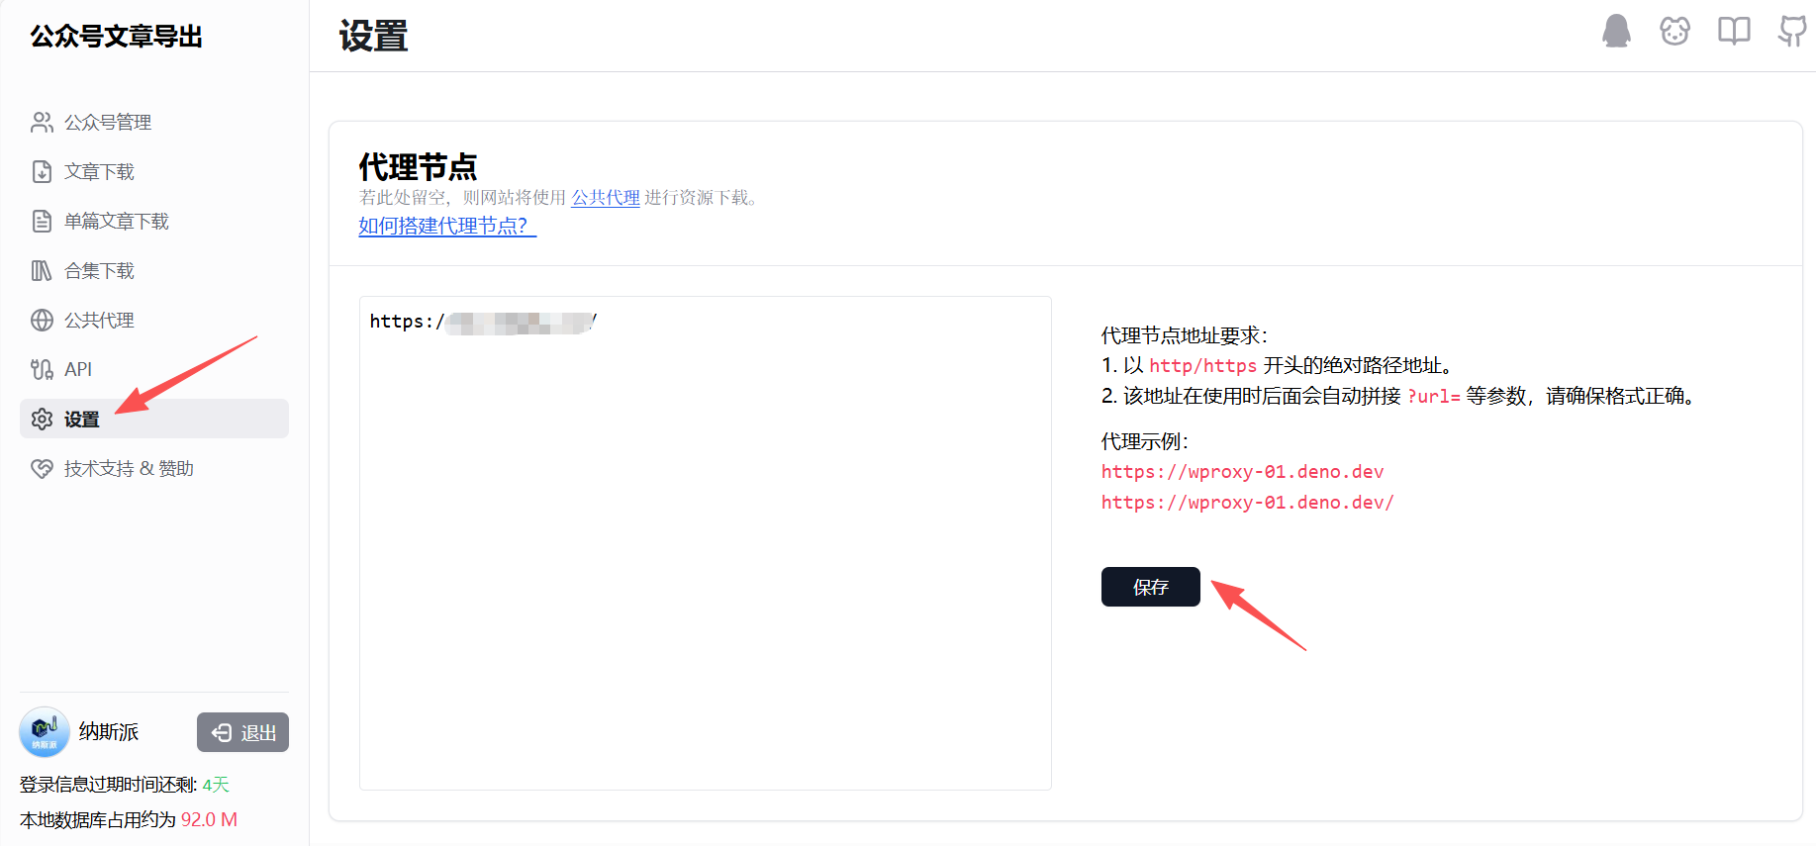
Task: Click the panda face icon in header
Action: pyautogui.click(x=1674, y=31)
